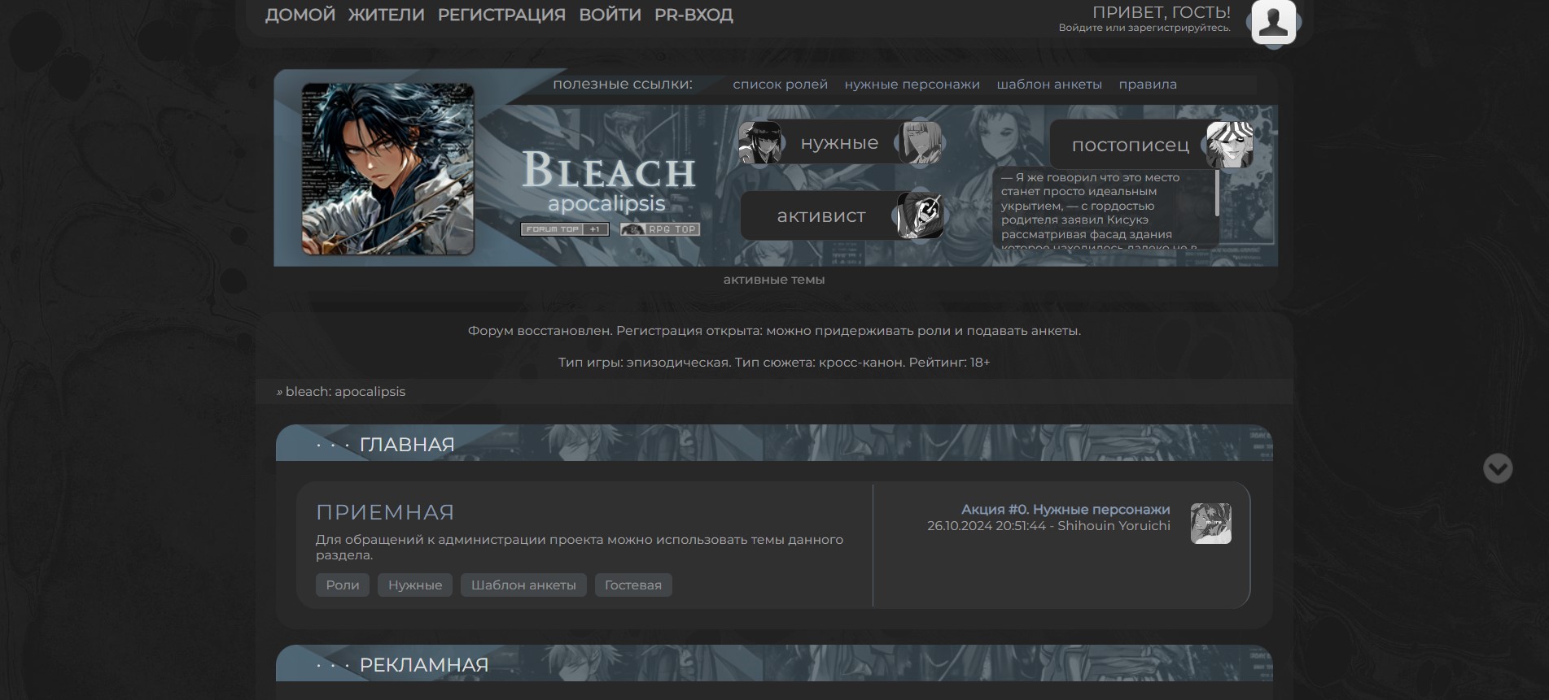
Task: Open нужные персонажи link
Action: pos(912,85)
